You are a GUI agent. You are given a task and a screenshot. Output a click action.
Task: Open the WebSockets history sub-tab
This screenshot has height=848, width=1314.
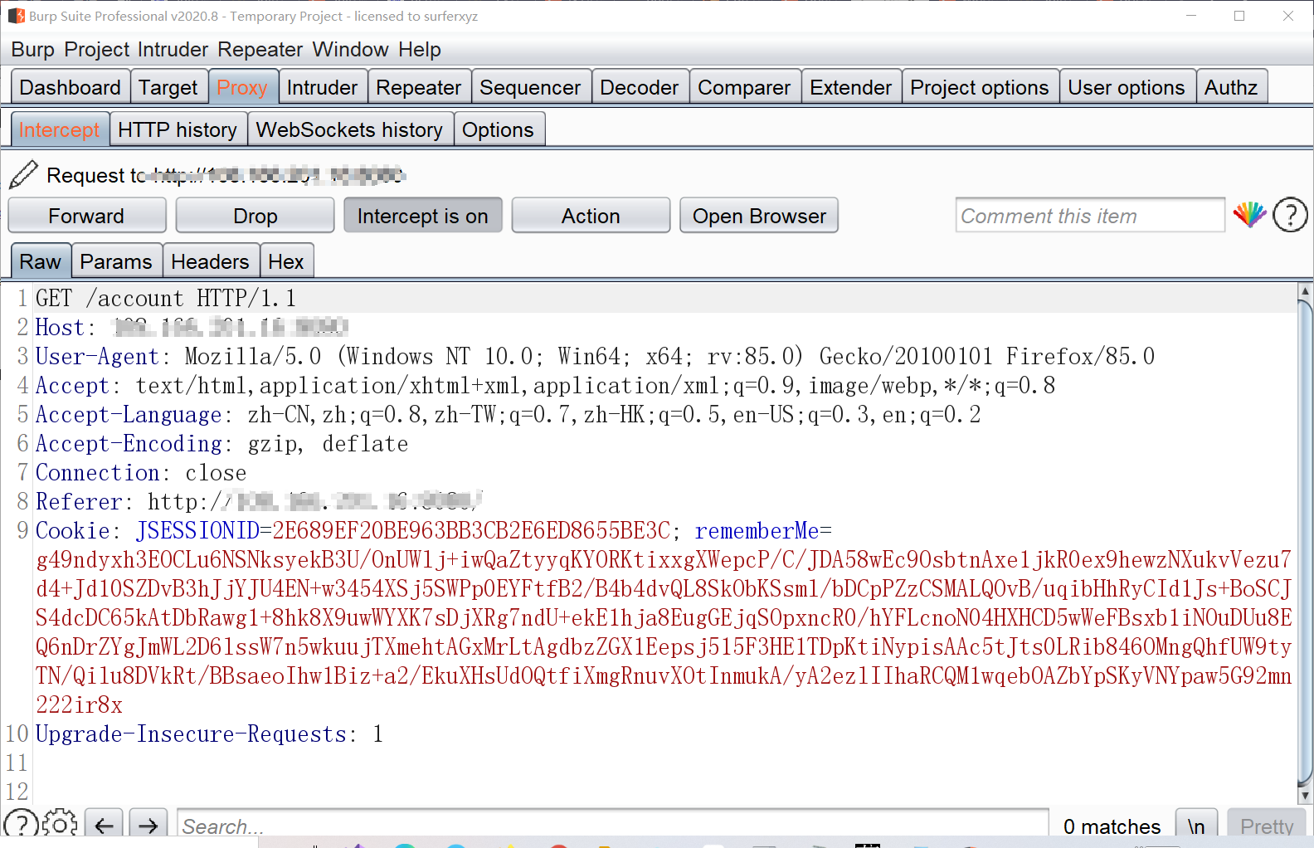pyautogui.click(x=349, y=129)
